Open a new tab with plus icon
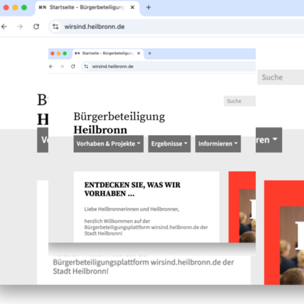This screenshot has height=304, width=304. click(149, 7)
